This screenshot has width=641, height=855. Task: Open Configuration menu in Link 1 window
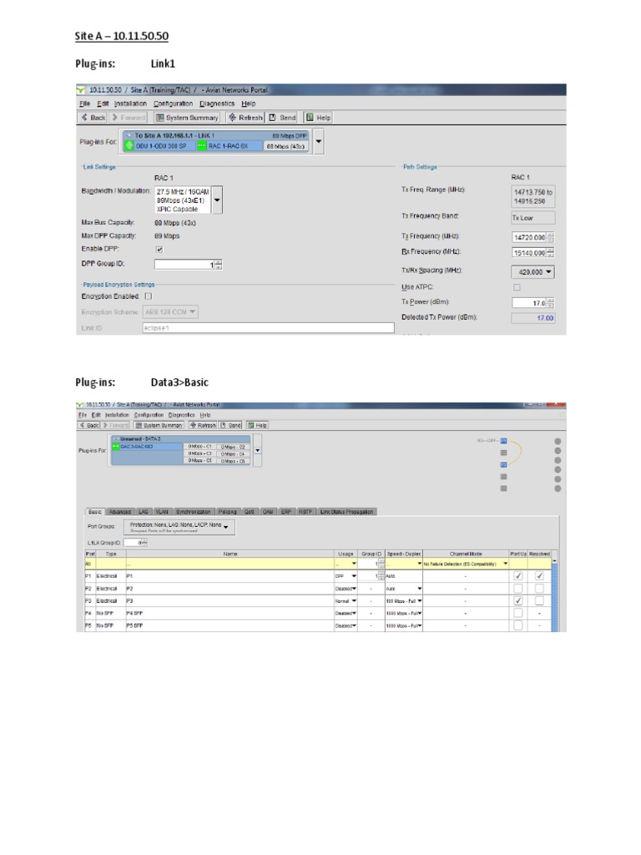tap(173, 104)
